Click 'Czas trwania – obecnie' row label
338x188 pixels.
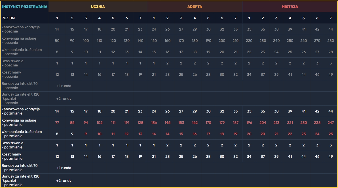coord(12,63)
